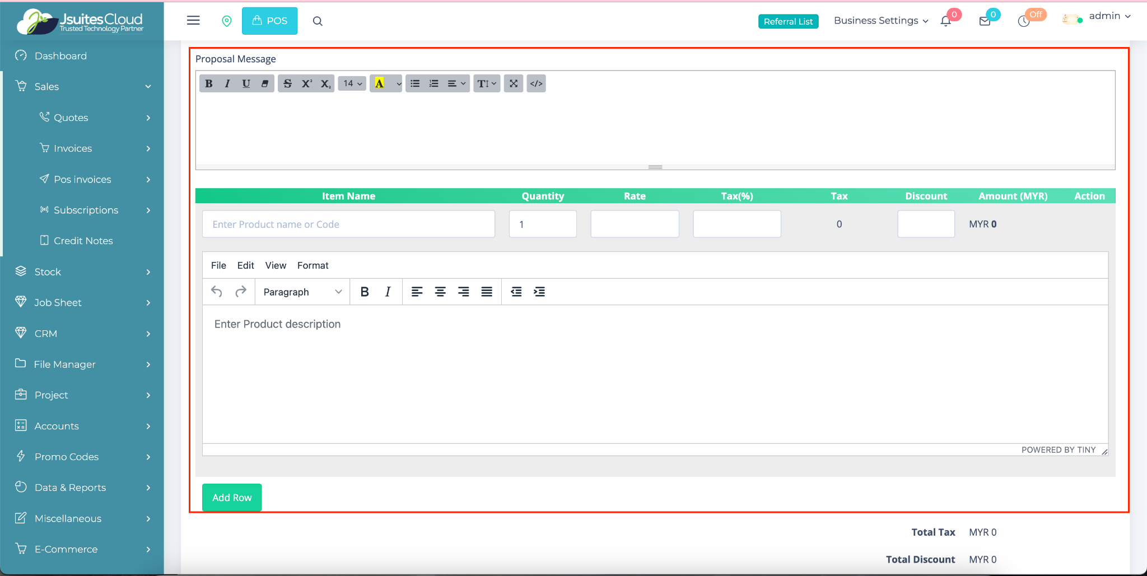1147x576 pixels.
Task: Open the notifications bell icon
Action: click(x=946, y=21)
